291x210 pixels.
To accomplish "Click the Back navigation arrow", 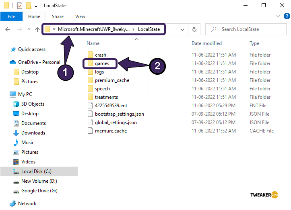I will (x=8, y=29).
